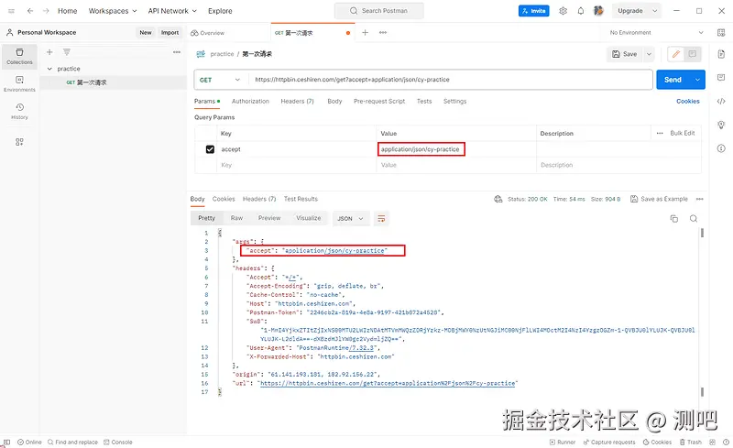Screen dimensions: 733x448
Task: Search within the response body
Action: (x=694, y=218)
